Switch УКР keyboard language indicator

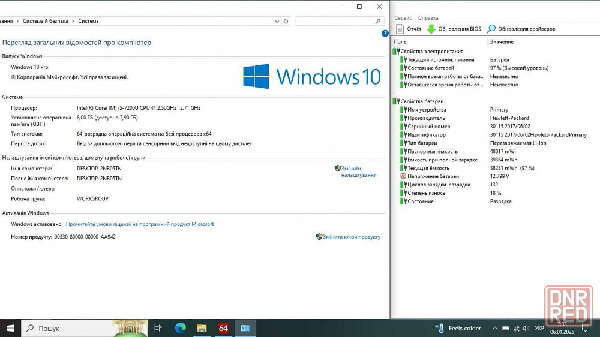[539, 328]
